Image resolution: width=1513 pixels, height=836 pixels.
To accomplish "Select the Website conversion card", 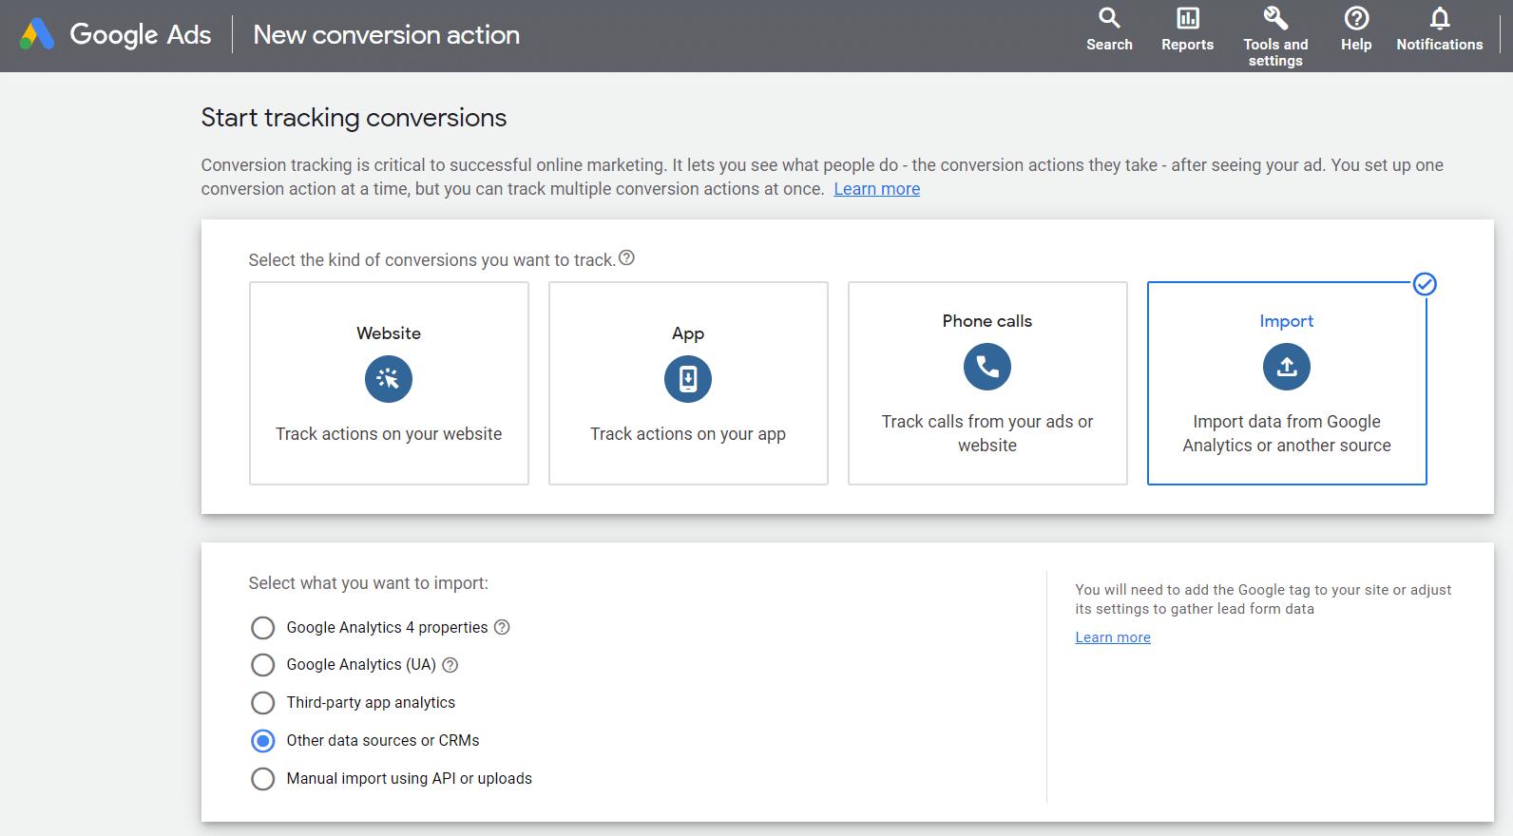I will tap(389, 383).
